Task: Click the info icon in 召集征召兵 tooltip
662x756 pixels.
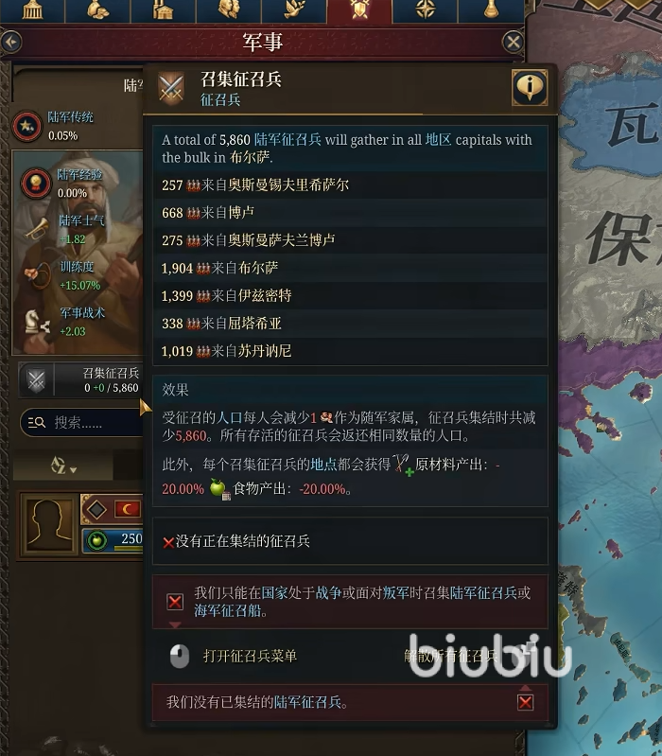Action: 530,87
